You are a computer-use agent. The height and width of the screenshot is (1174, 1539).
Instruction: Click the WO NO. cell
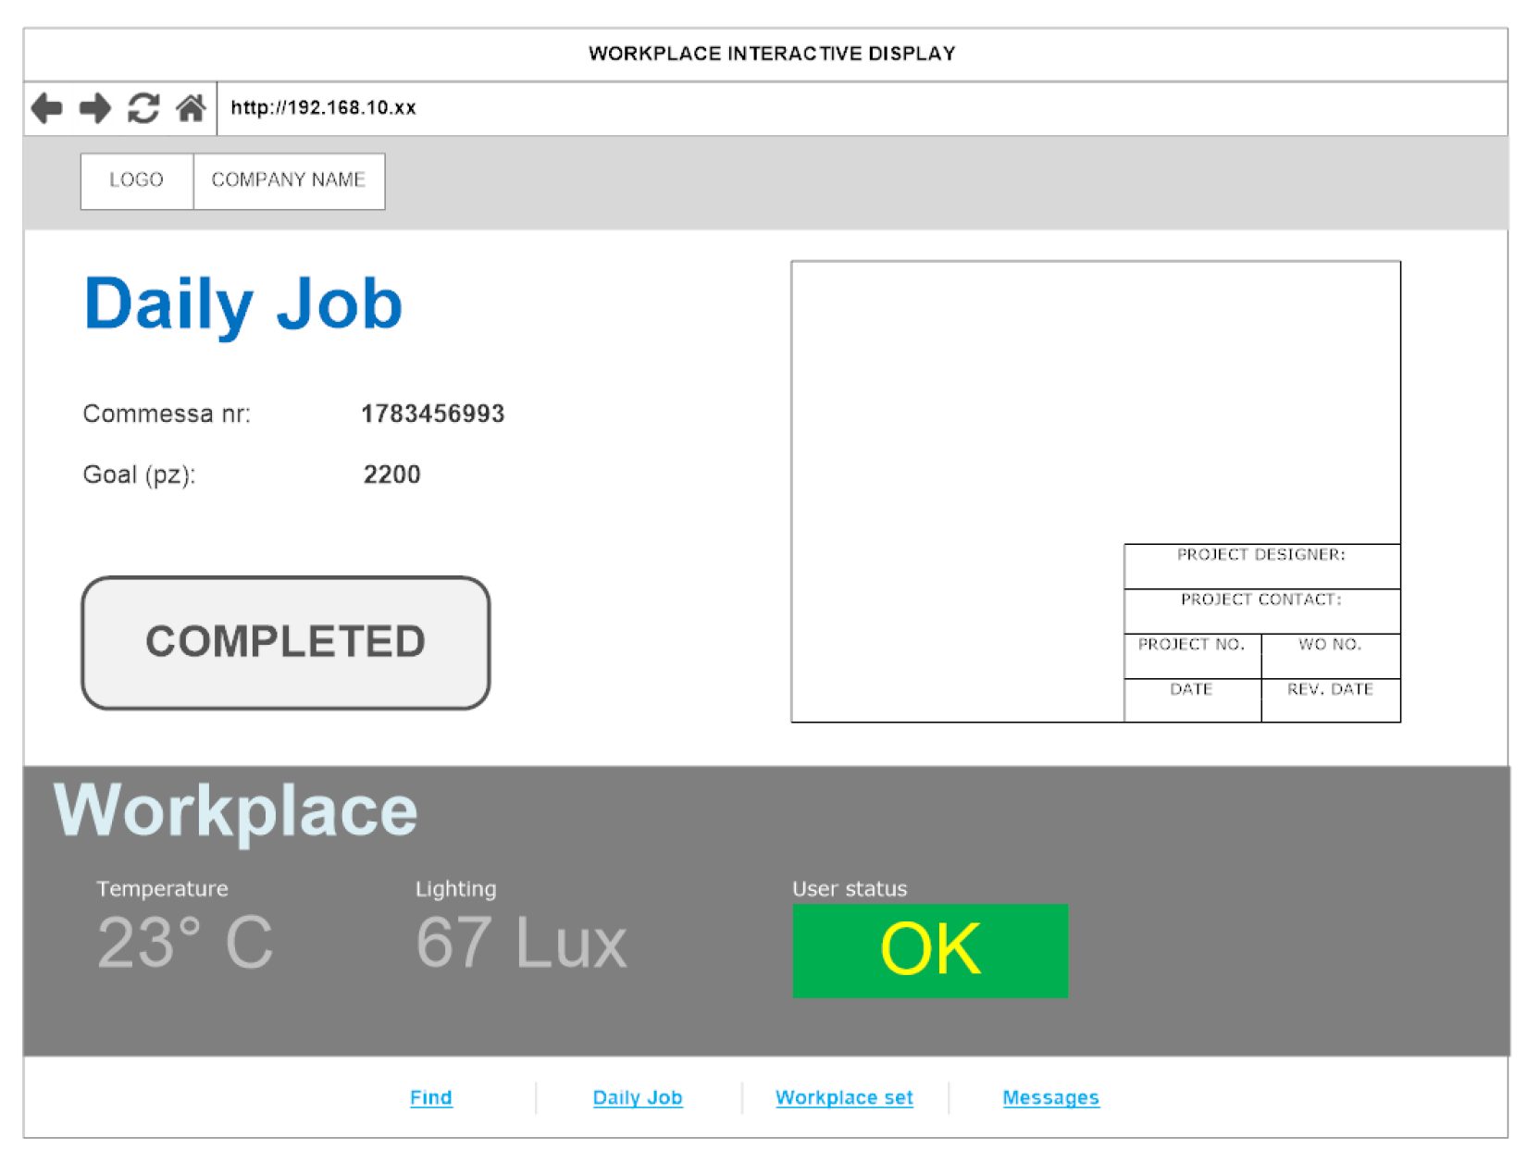pyautogui.click(x=1331, y=655)
